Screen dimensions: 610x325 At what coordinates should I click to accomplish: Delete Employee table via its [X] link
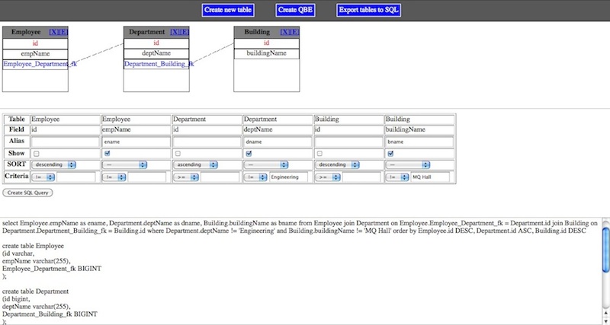pos(53,32)
